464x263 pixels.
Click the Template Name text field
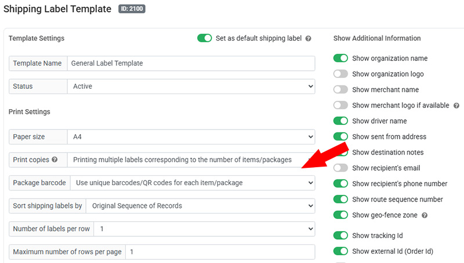(191, 63)
